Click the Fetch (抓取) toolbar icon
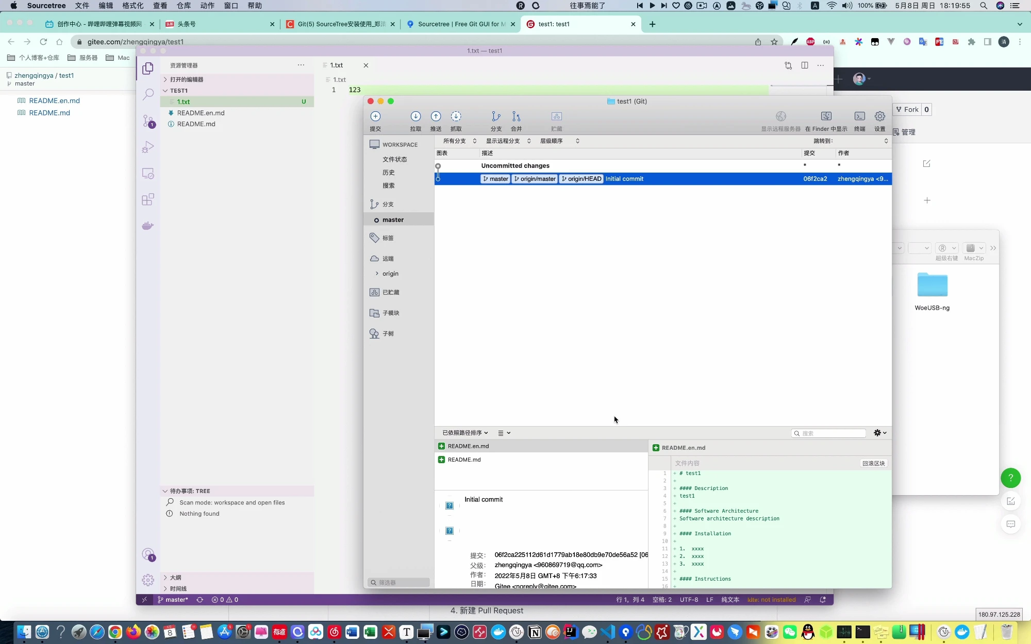 point(456,116)
